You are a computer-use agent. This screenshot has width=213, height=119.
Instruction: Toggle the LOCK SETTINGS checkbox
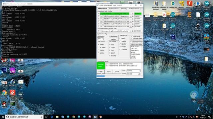pyautogui.click(x=131, y=42)
